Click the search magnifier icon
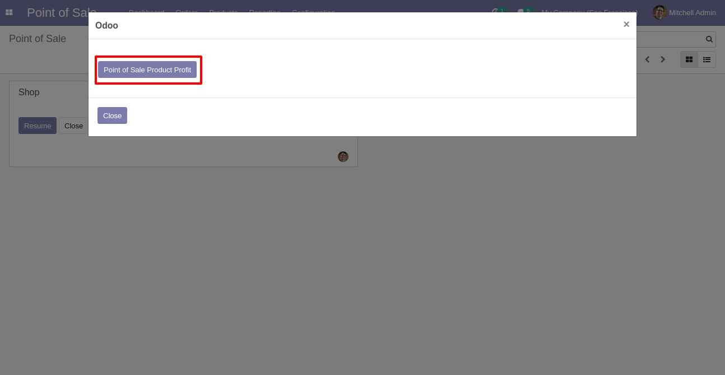725x375 pixels. (x=709, y=39)
